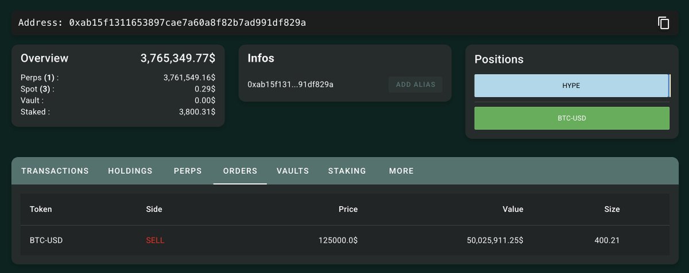
Task: Click the ADD ALIAS button
Action: 416,84
